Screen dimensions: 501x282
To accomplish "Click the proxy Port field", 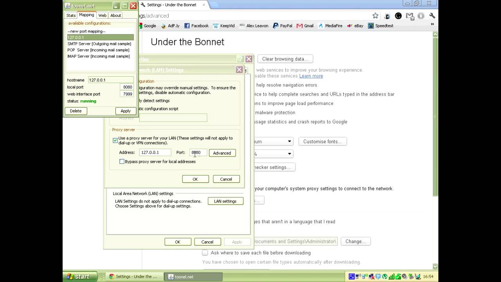I will click(x=198, y=152).
